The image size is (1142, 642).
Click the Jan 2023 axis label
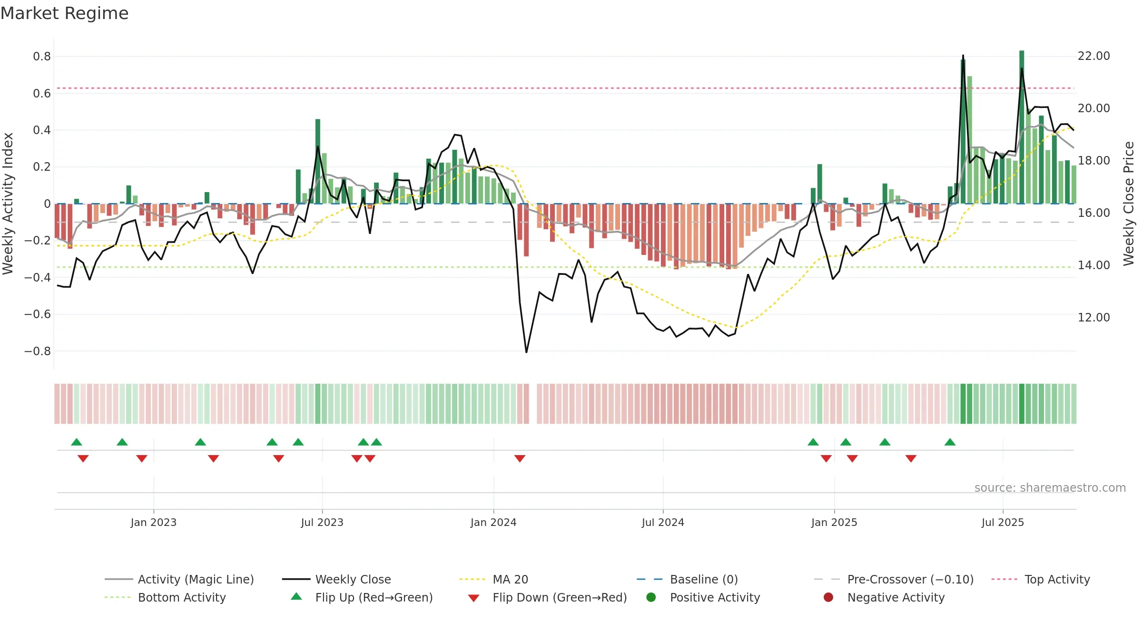click(x=153, y=522)
